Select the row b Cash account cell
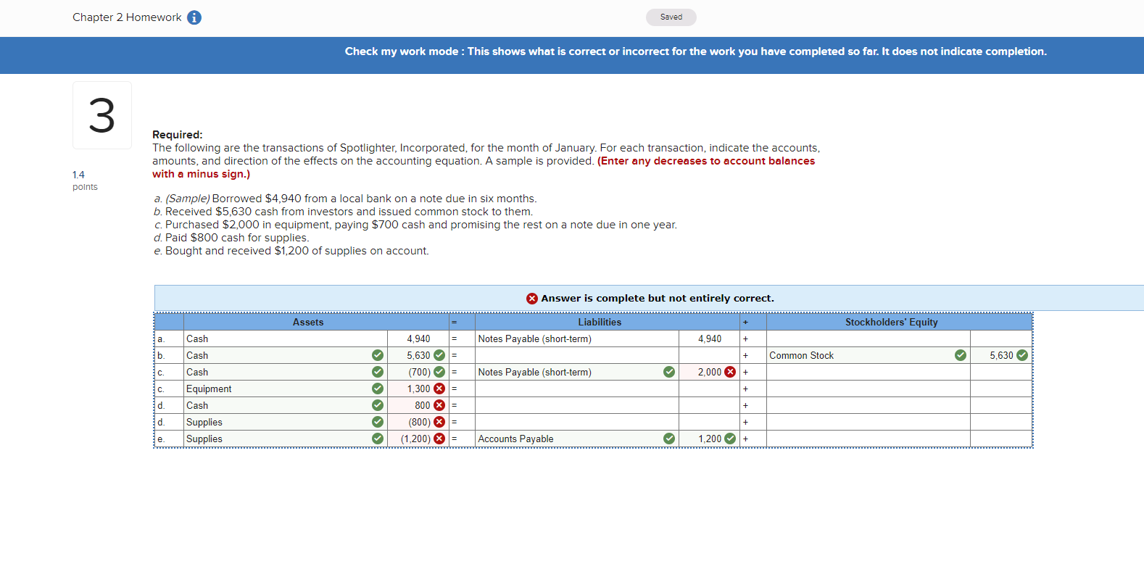 click(286, 355)
